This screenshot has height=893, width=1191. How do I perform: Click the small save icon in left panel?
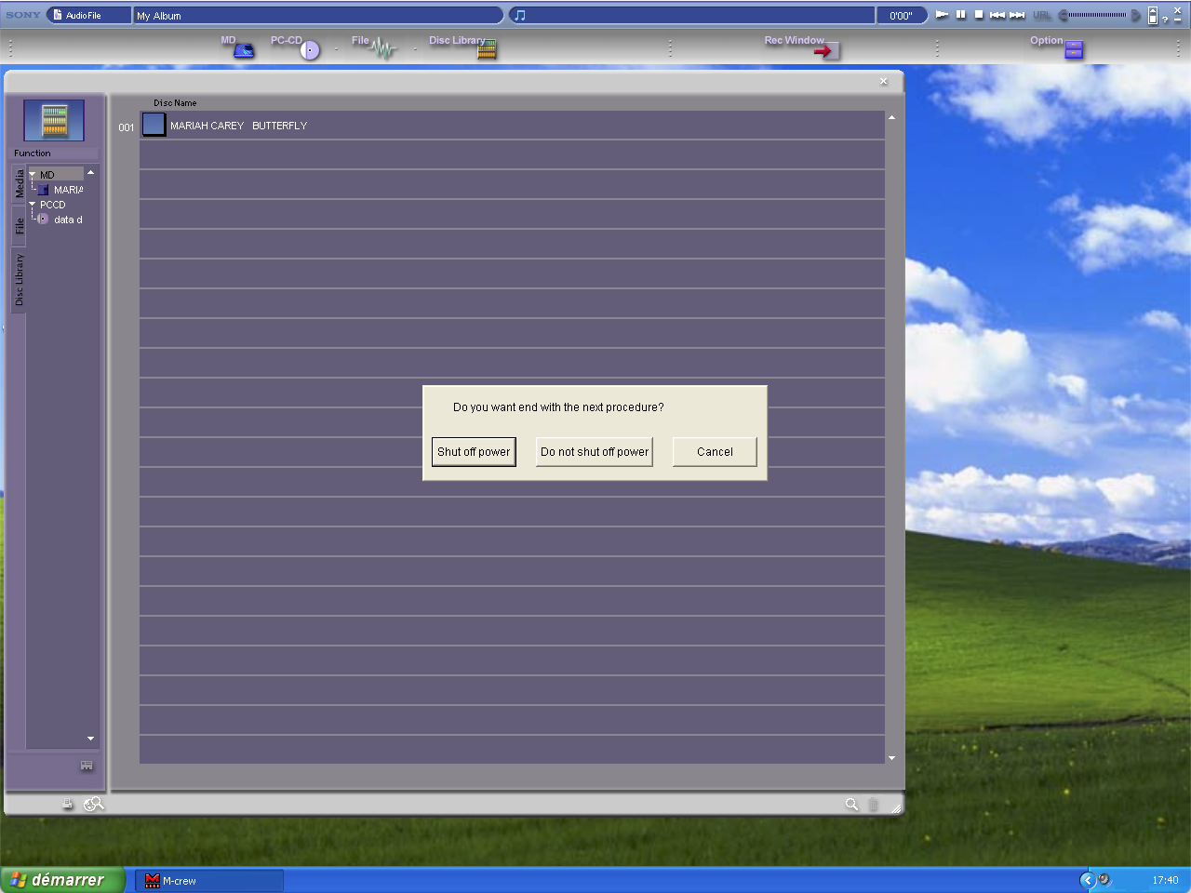pos(87,766)
